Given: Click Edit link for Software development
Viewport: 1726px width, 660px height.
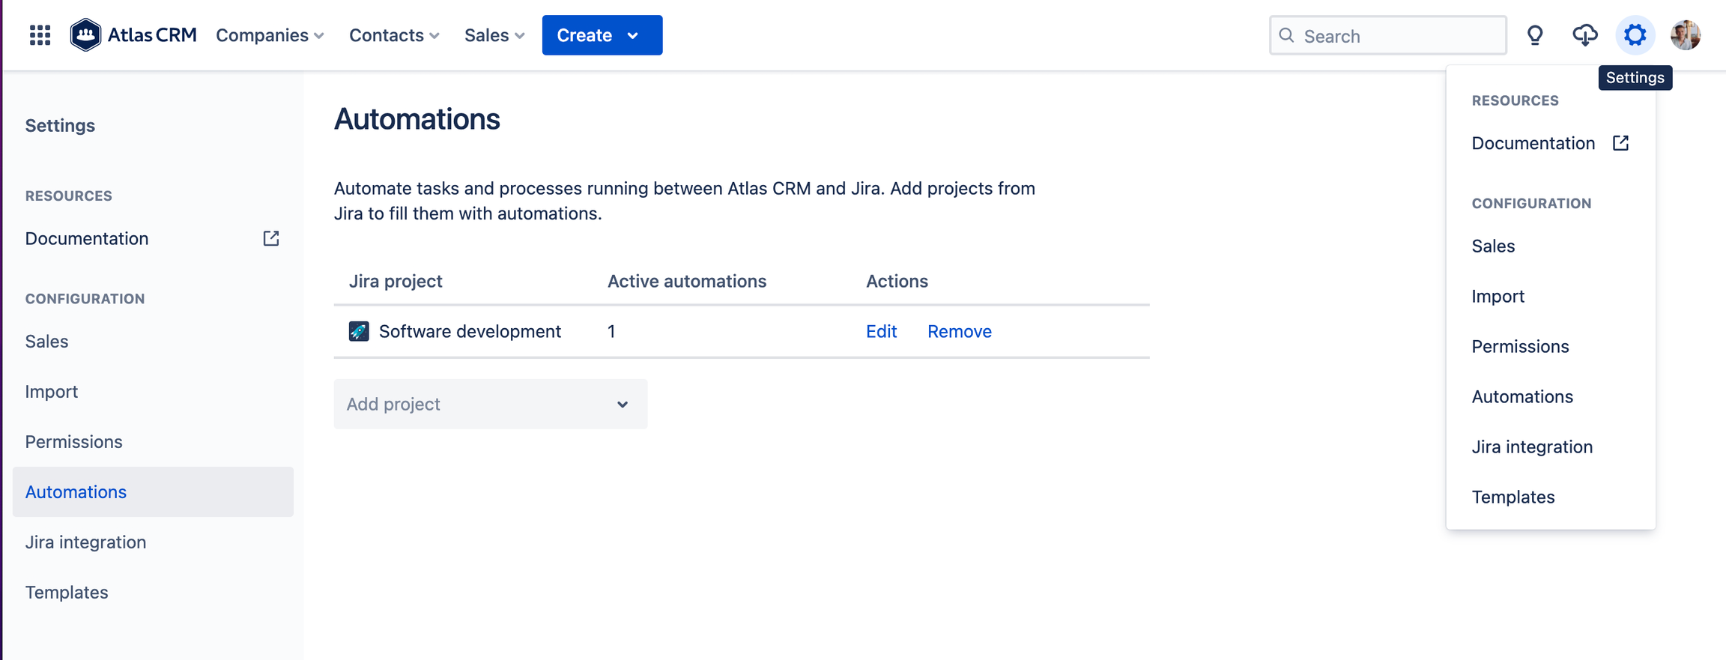Looking at the screenshot, I should [881, 331].
